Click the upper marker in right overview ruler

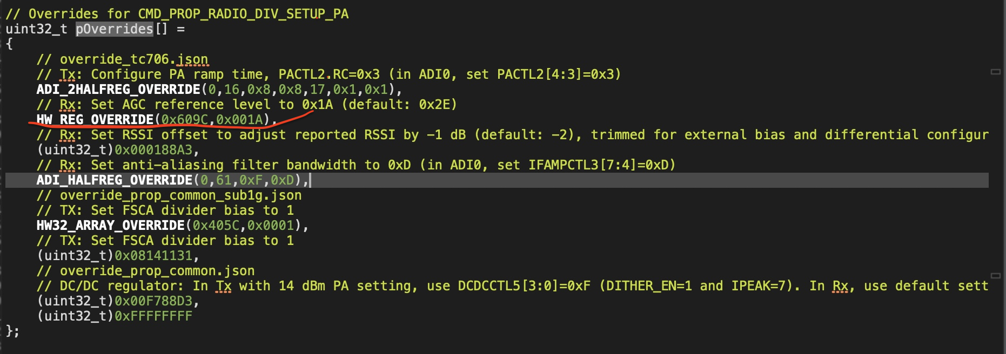995,72
